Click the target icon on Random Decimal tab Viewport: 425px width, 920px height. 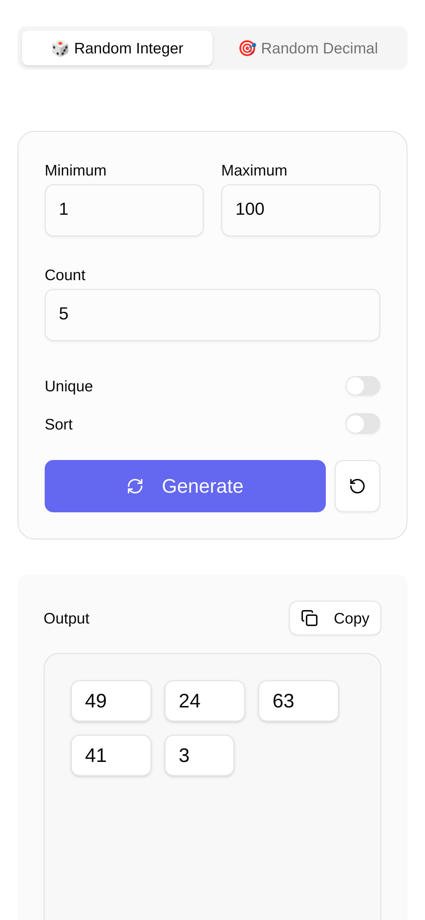click(247, 48)
